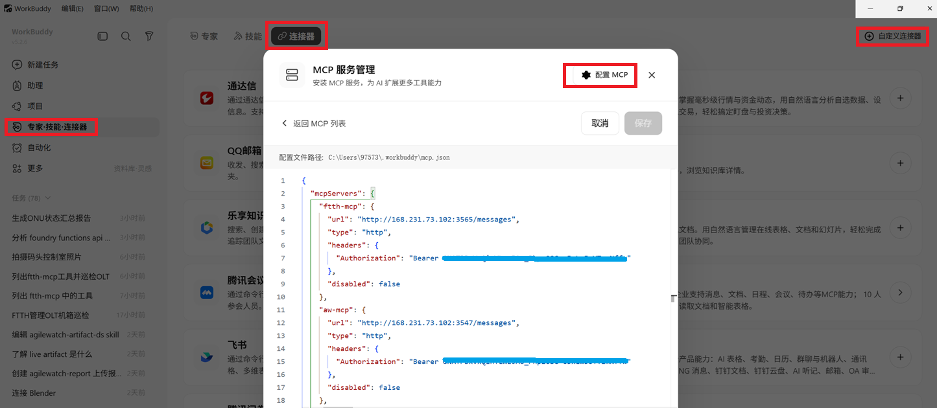
Task: Click the 腾讯会议 connector icon
Action: coord(207,293)
